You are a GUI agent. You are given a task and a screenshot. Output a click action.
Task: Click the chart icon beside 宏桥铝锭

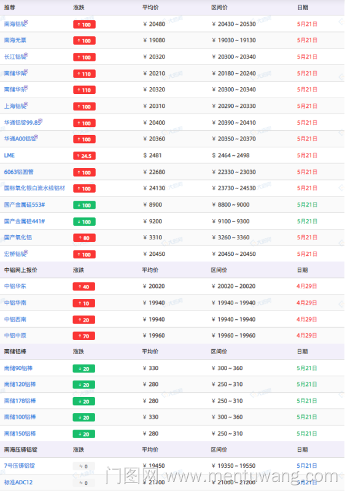point(26,252)
